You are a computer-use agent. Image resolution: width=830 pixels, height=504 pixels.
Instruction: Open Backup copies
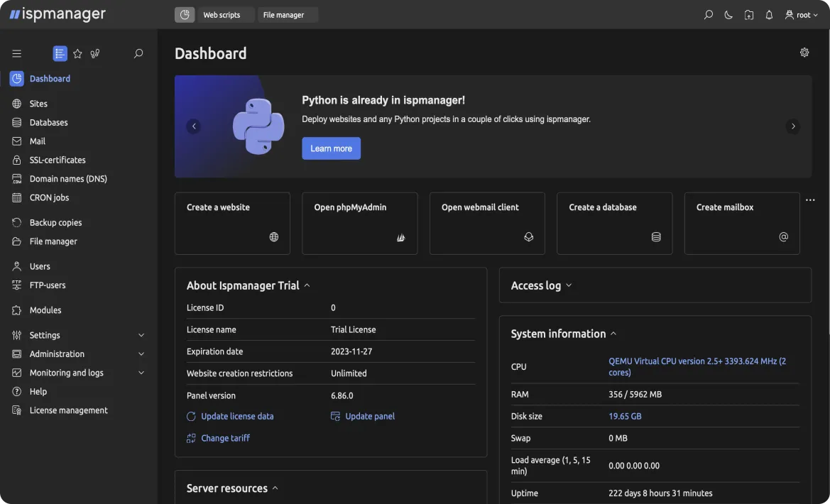point(55,222)
